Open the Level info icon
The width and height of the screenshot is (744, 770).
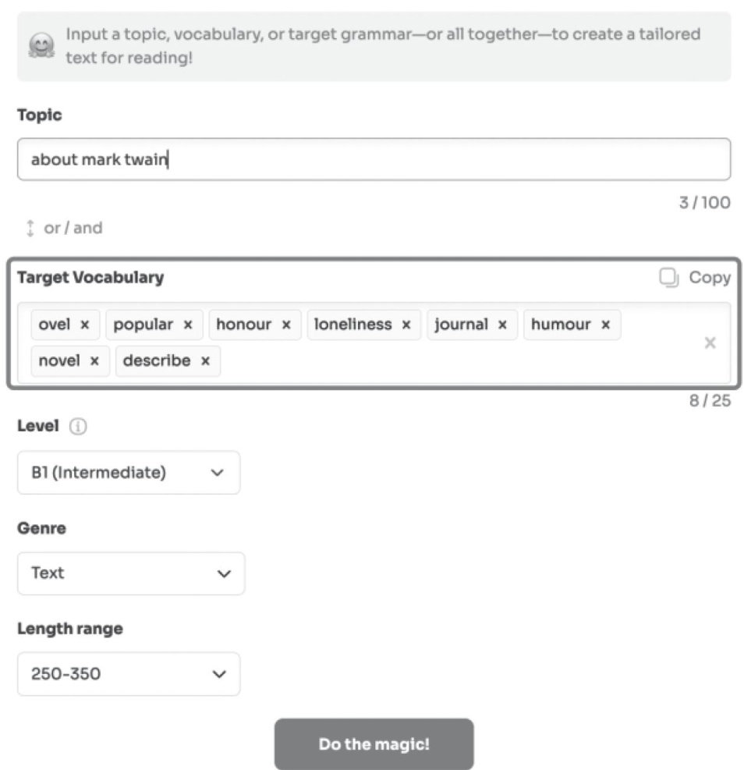(78, 426)
